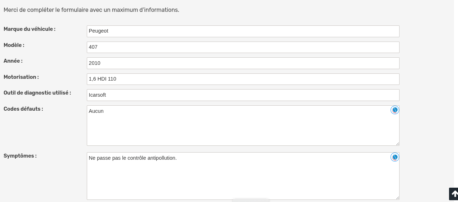This screenshot has height=202, width=458.
Task: Click the 'Outil de diagnostic utilisé :' label
Action: coord(37,93)
